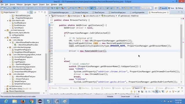Remove selected matches in Search view
The image size is (185, 104).
pos(139,92)
